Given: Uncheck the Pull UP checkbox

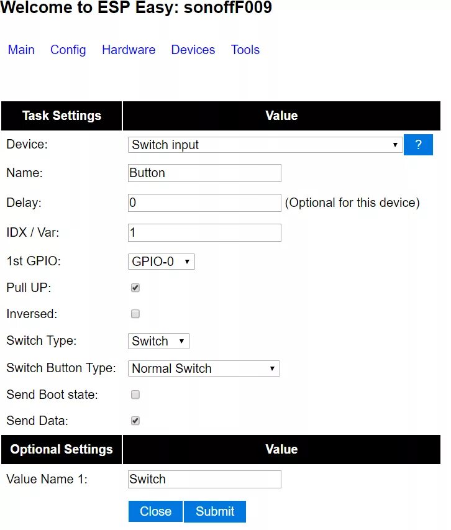Looking at the screenshot, I should click(x=135, y=288).
